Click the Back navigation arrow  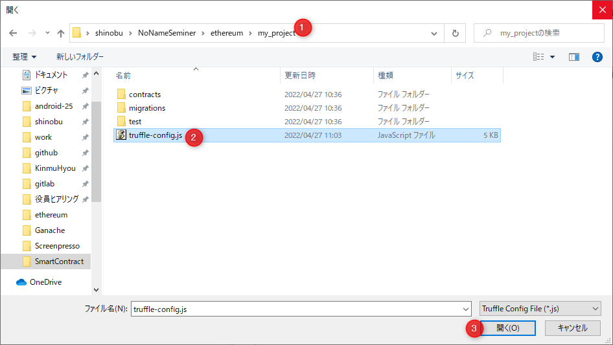tap(14, 33)
